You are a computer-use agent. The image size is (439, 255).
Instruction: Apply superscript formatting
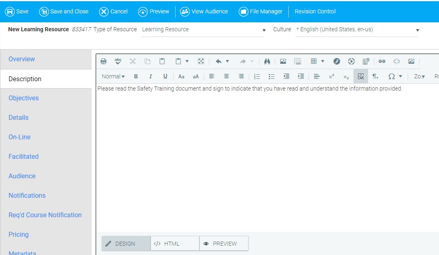coord(331,76)
